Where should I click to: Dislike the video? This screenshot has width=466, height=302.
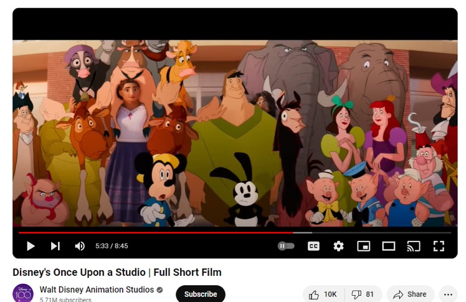[363, 295]
